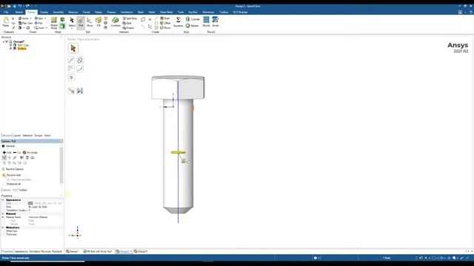Toggle visibility checkbox of Design2 root node
Screen dimensions: 474x266
coord(7,41)
